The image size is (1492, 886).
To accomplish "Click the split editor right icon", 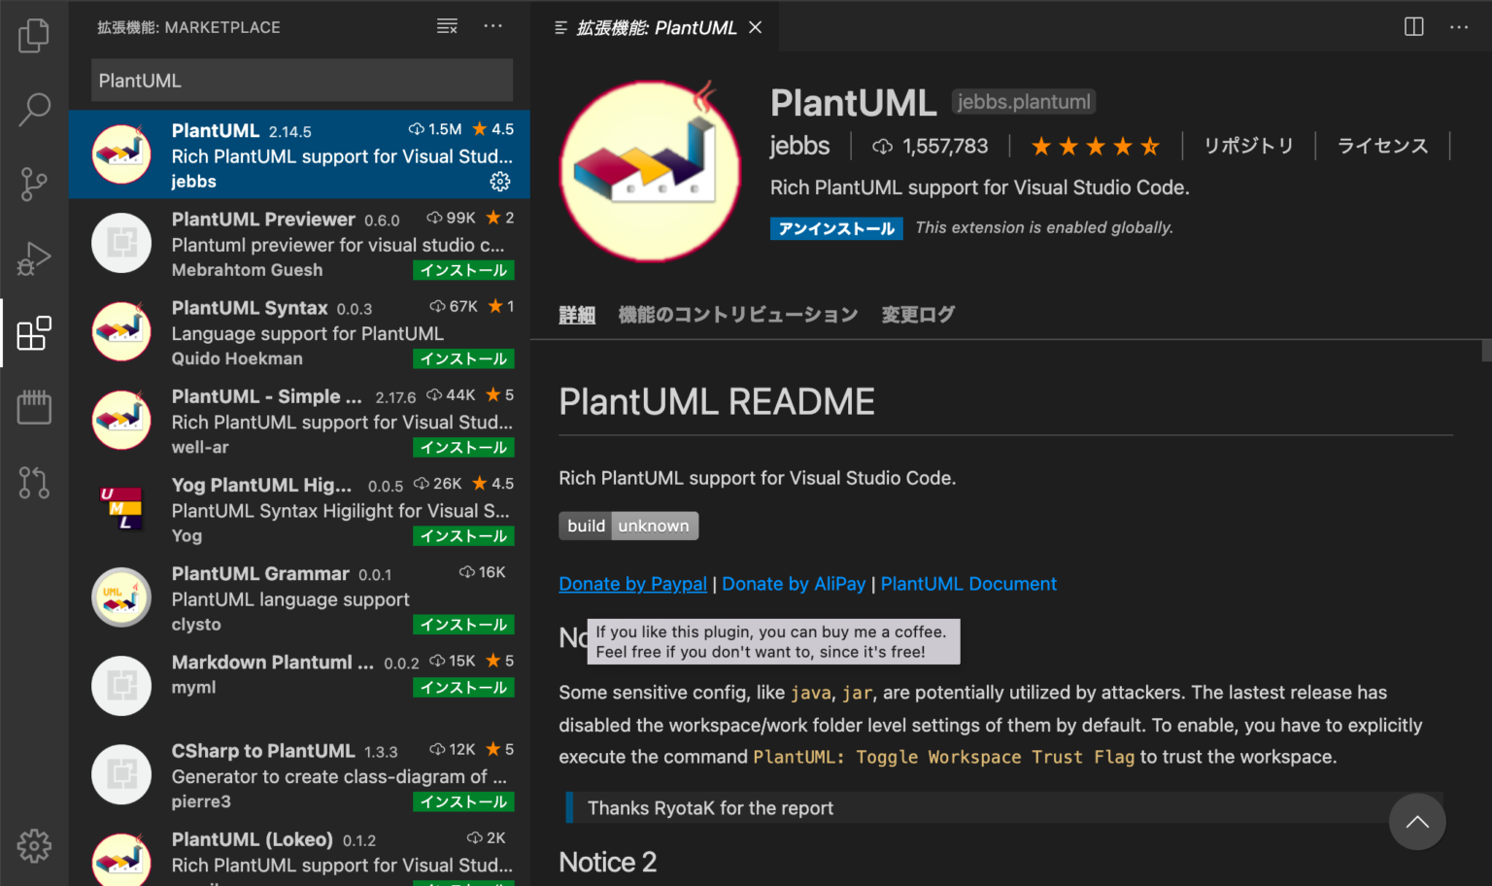I will click(x=1413, y=27).
